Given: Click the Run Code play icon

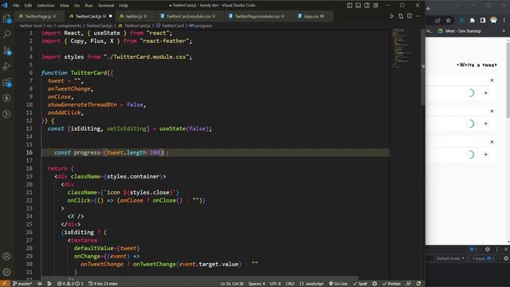Looking at the screenshot, I should click(x=391, y=16).
